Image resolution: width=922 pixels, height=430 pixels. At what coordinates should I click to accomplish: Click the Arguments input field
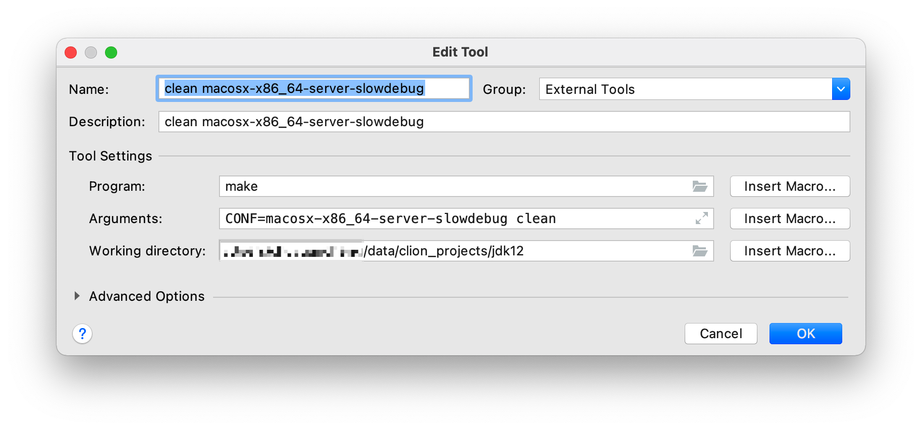[x=454, y=219]
